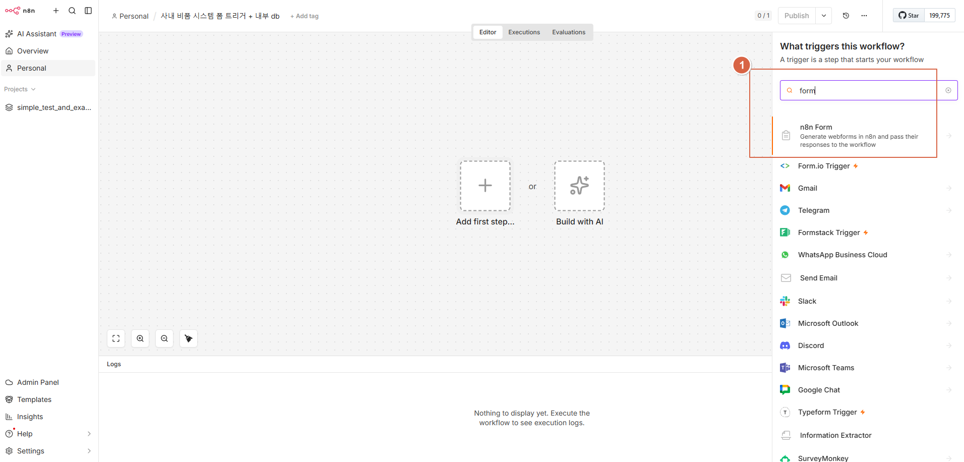Click the plus icon to create new
Screen dimensions: 964x462
[56, 11]
